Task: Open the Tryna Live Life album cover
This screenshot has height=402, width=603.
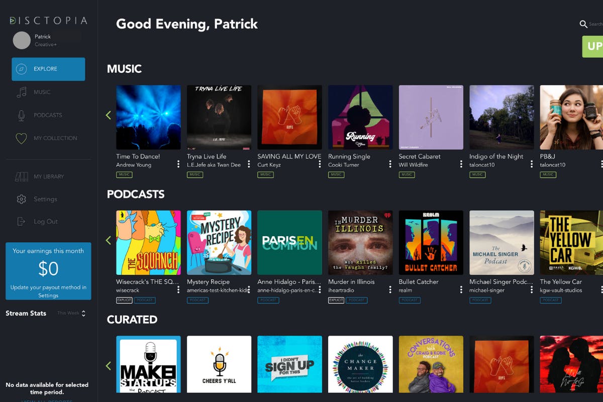Action: click(x=219, y=117)
